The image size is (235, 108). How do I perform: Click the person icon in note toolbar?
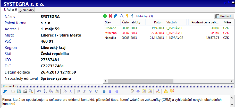[x=132, y=91]
